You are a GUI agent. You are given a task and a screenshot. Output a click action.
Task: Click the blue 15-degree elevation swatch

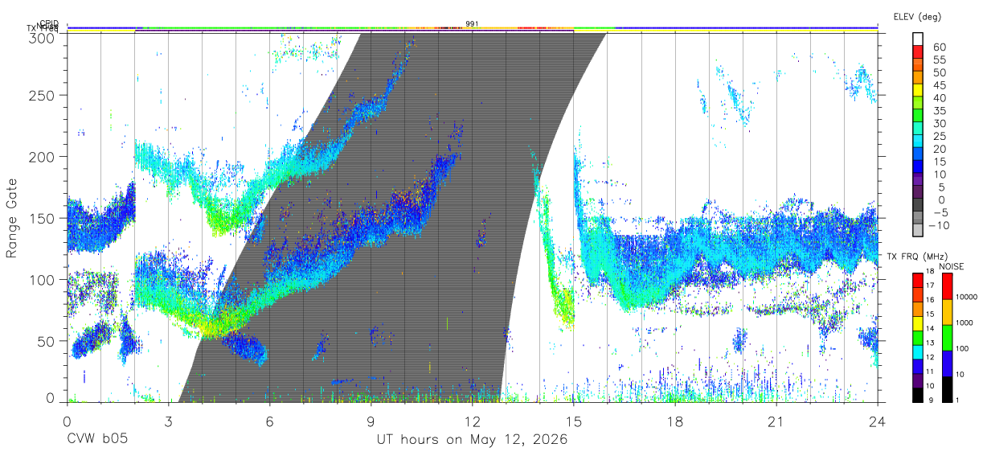point(918,166)
